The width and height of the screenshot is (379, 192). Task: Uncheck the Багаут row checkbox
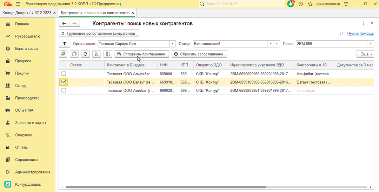point(64,82)
